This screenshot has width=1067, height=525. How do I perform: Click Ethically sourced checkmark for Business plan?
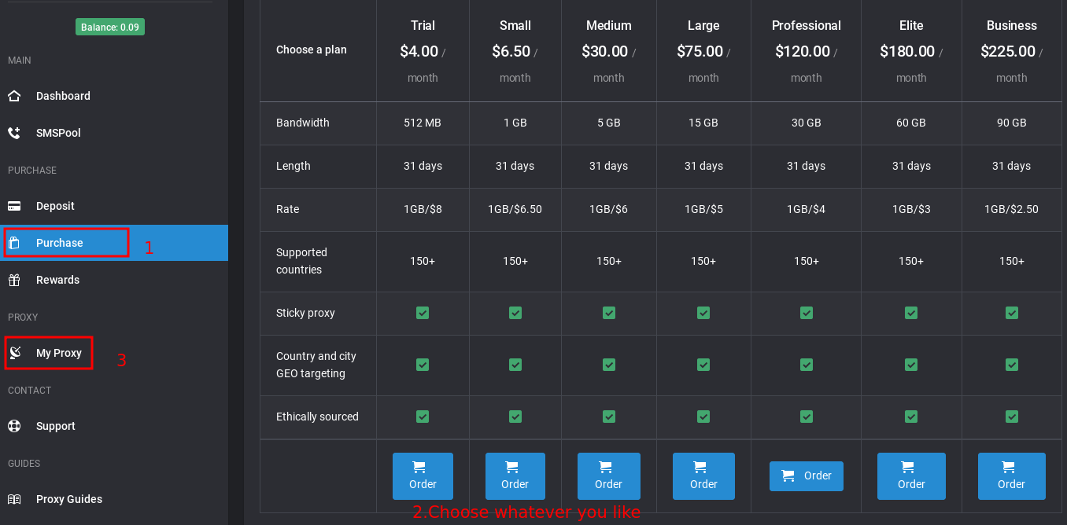(x=1012, y=417)
